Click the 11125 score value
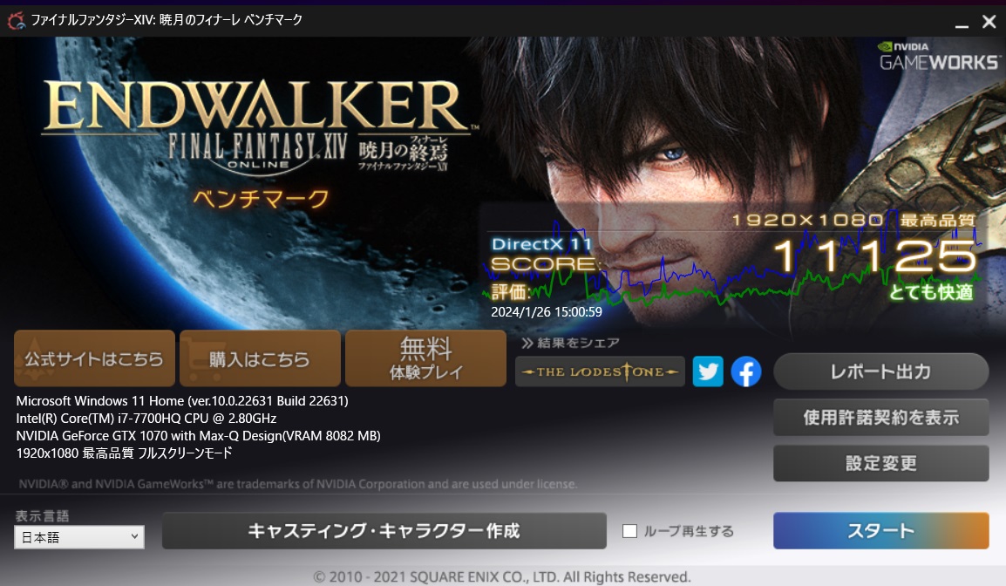This screenshot has width=1006, height=586. 874,256
